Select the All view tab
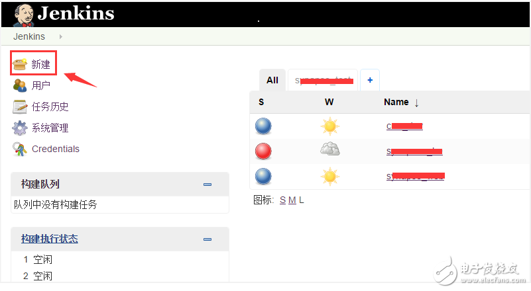This screenshot has height=291, width=531. pos(272,80)
